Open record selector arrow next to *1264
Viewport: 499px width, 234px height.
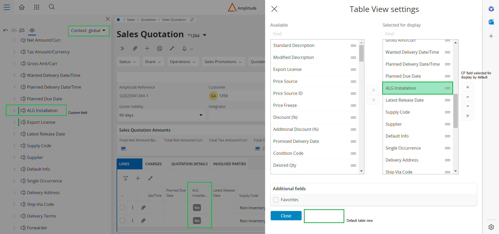205,35
